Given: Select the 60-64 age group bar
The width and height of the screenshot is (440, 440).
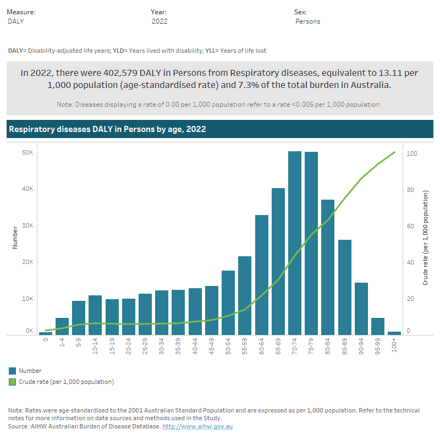Looking at the screenshot, I should 262,274.
